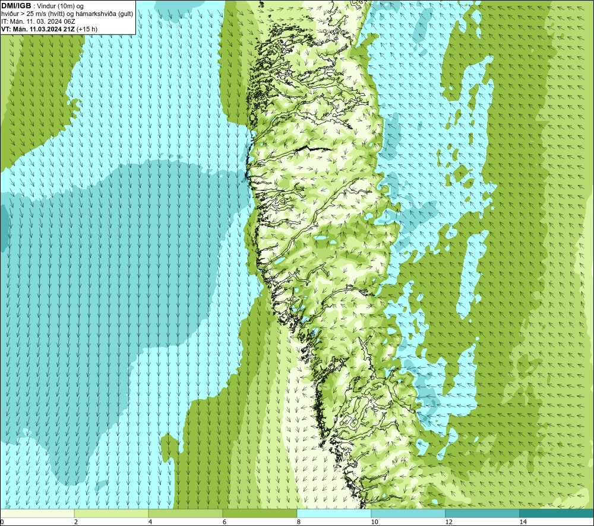Viewport: 594px width, 526px height.
Task: Click the 'VT: Mán. 11.03.2024 21Z' valid time
Action: point(38,29)
